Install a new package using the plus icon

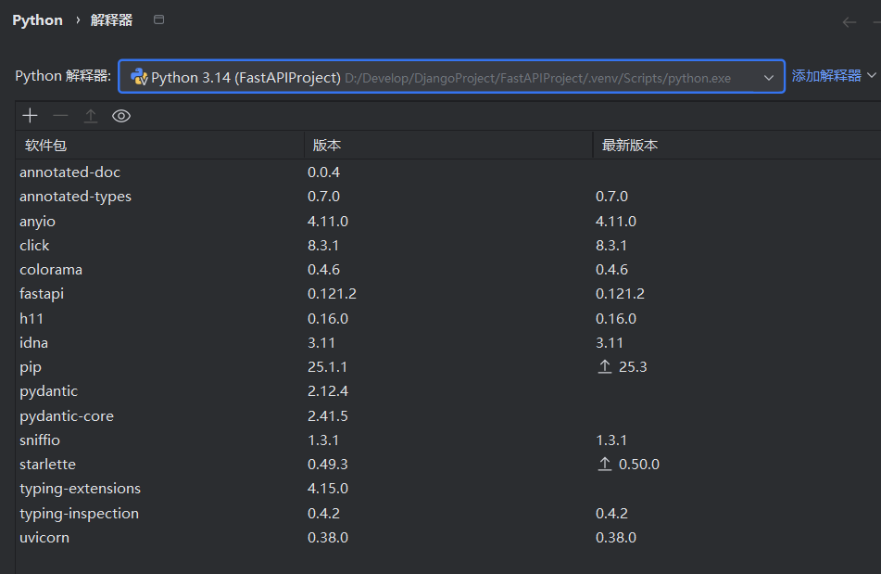[x=30, y=115]
